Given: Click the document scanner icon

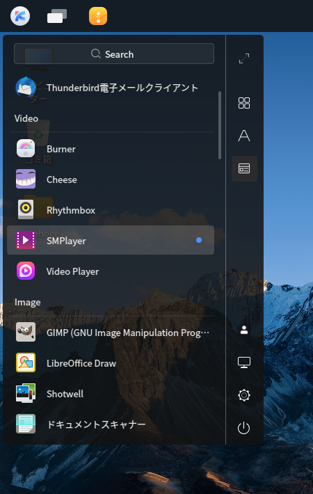Looking at the screenshot, I should pyautogui.click(x=26, y=424).
